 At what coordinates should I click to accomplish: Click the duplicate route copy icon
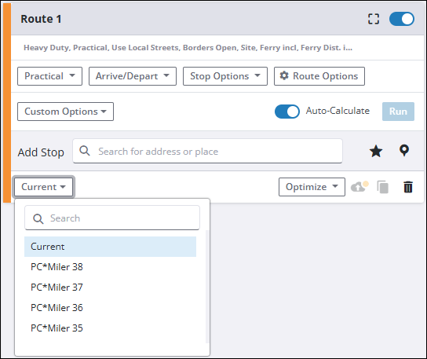click(382, 187)
